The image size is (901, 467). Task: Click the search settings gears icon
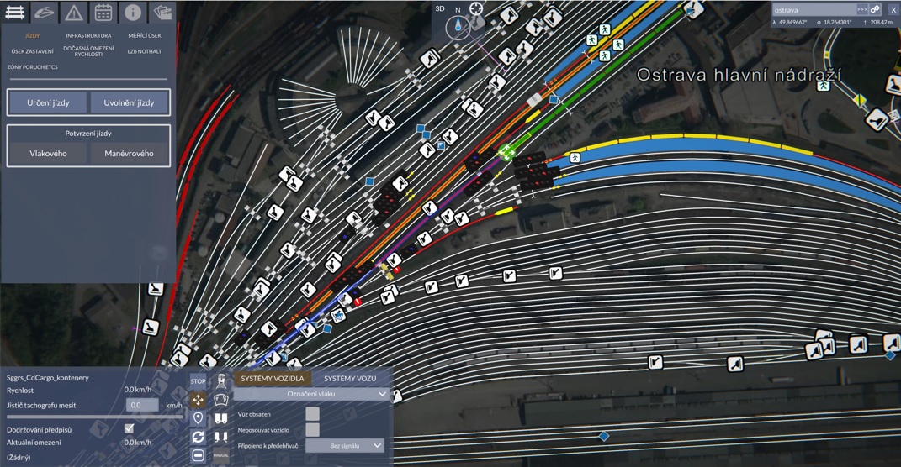pyautogui.click(x=874, y=9)
